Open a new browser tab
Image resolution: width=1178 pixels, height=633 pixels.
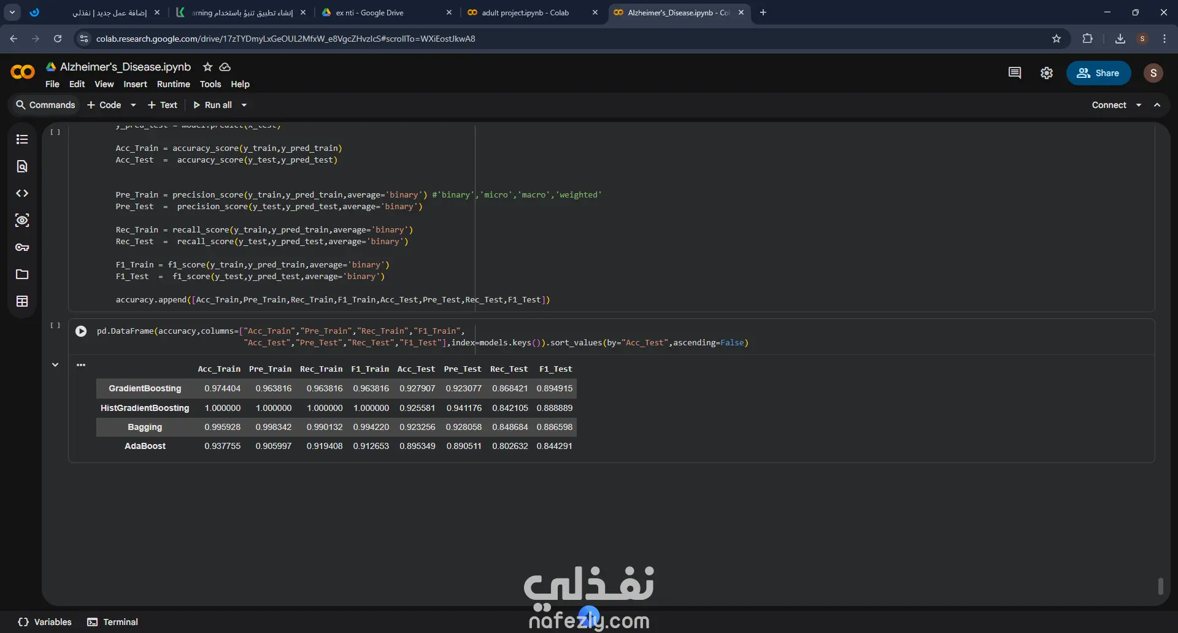coord(763,12)
